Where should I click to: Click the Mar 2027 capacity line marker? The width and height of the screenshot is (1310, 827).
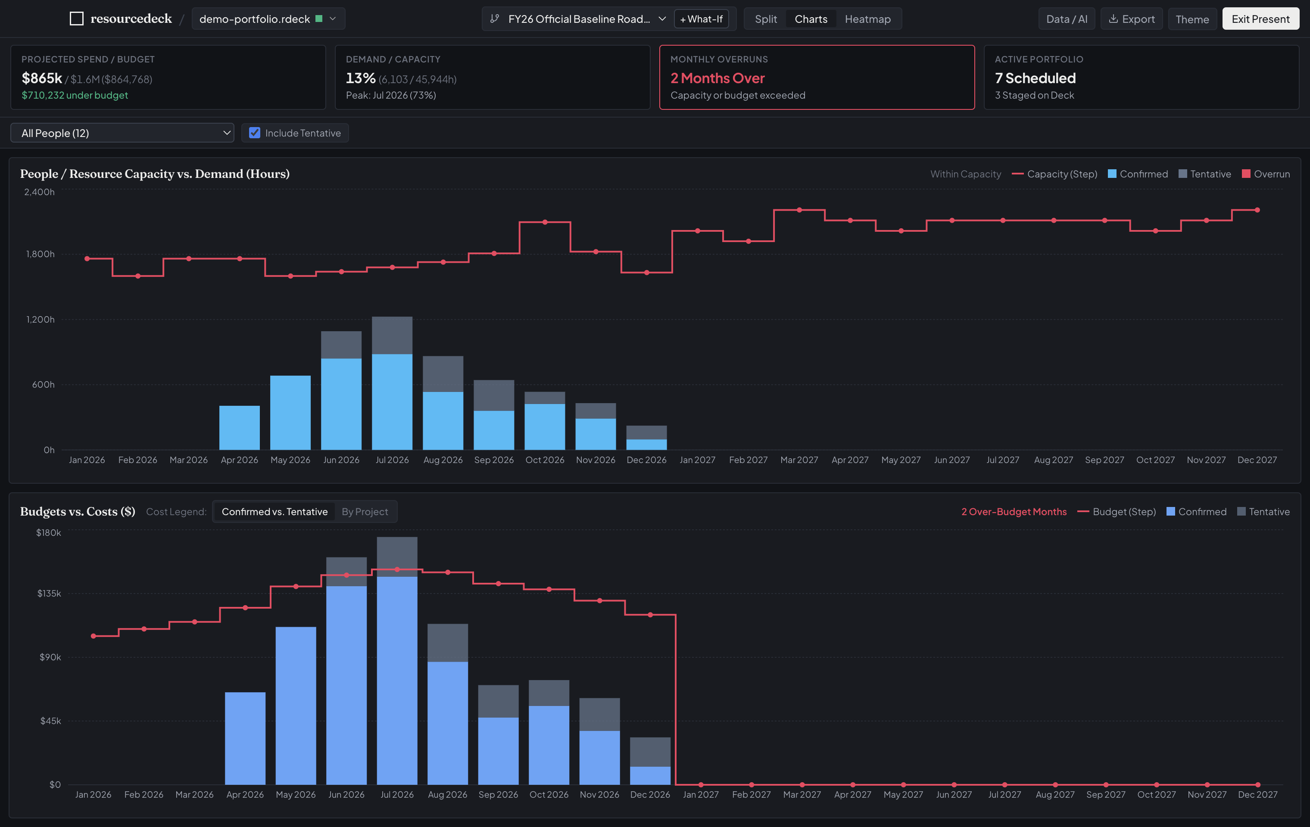coord(799,210)
